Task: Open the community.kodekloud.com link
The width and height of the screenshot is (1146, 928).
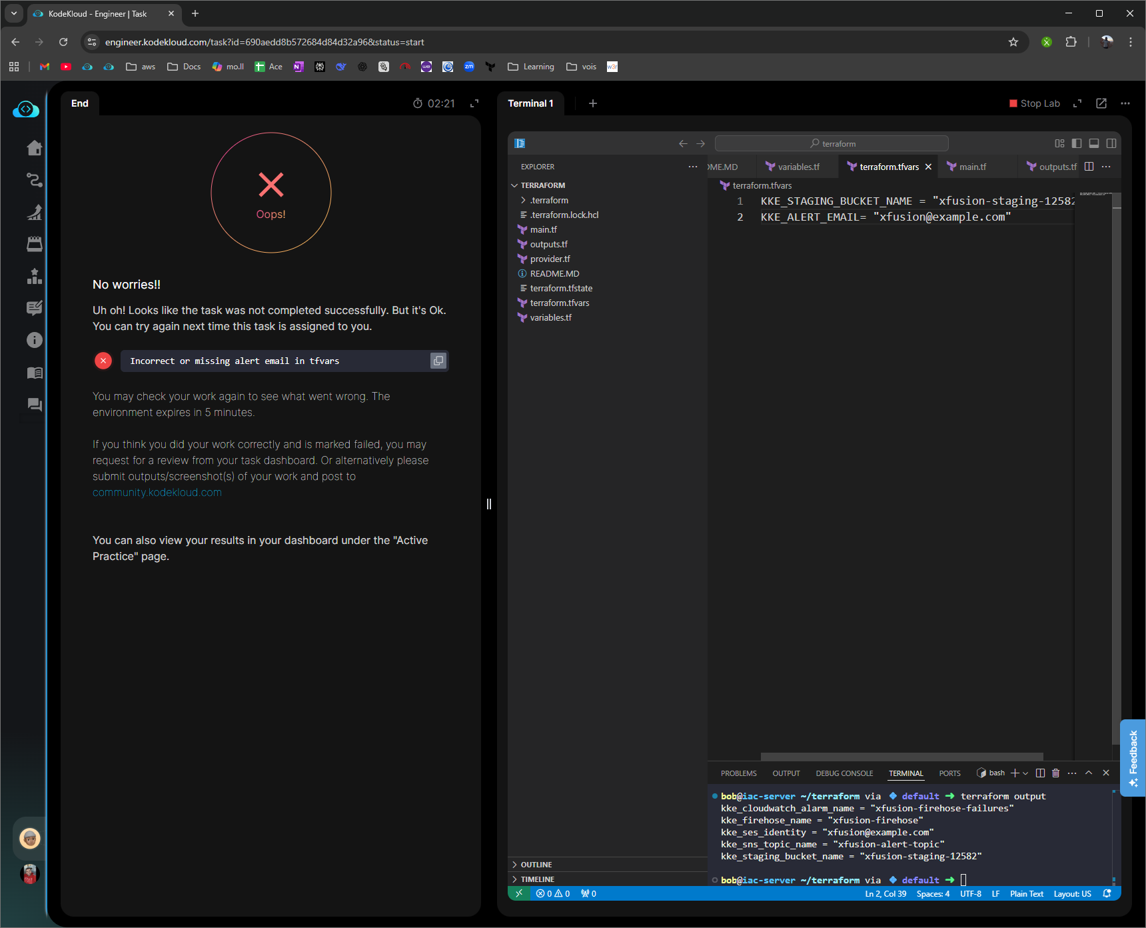Action: (x=157, y=493)
